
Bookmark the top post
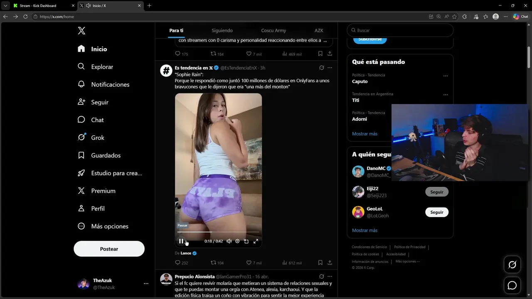pyautogui.click(x=320, y=54)
